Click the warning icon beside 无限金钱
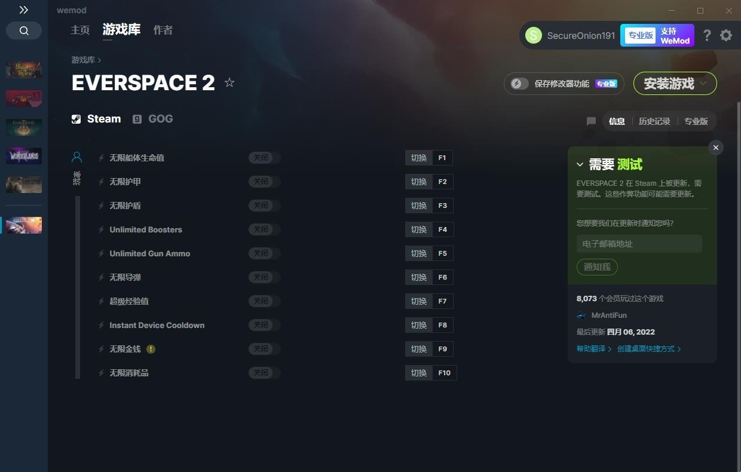 click(151, 349)
